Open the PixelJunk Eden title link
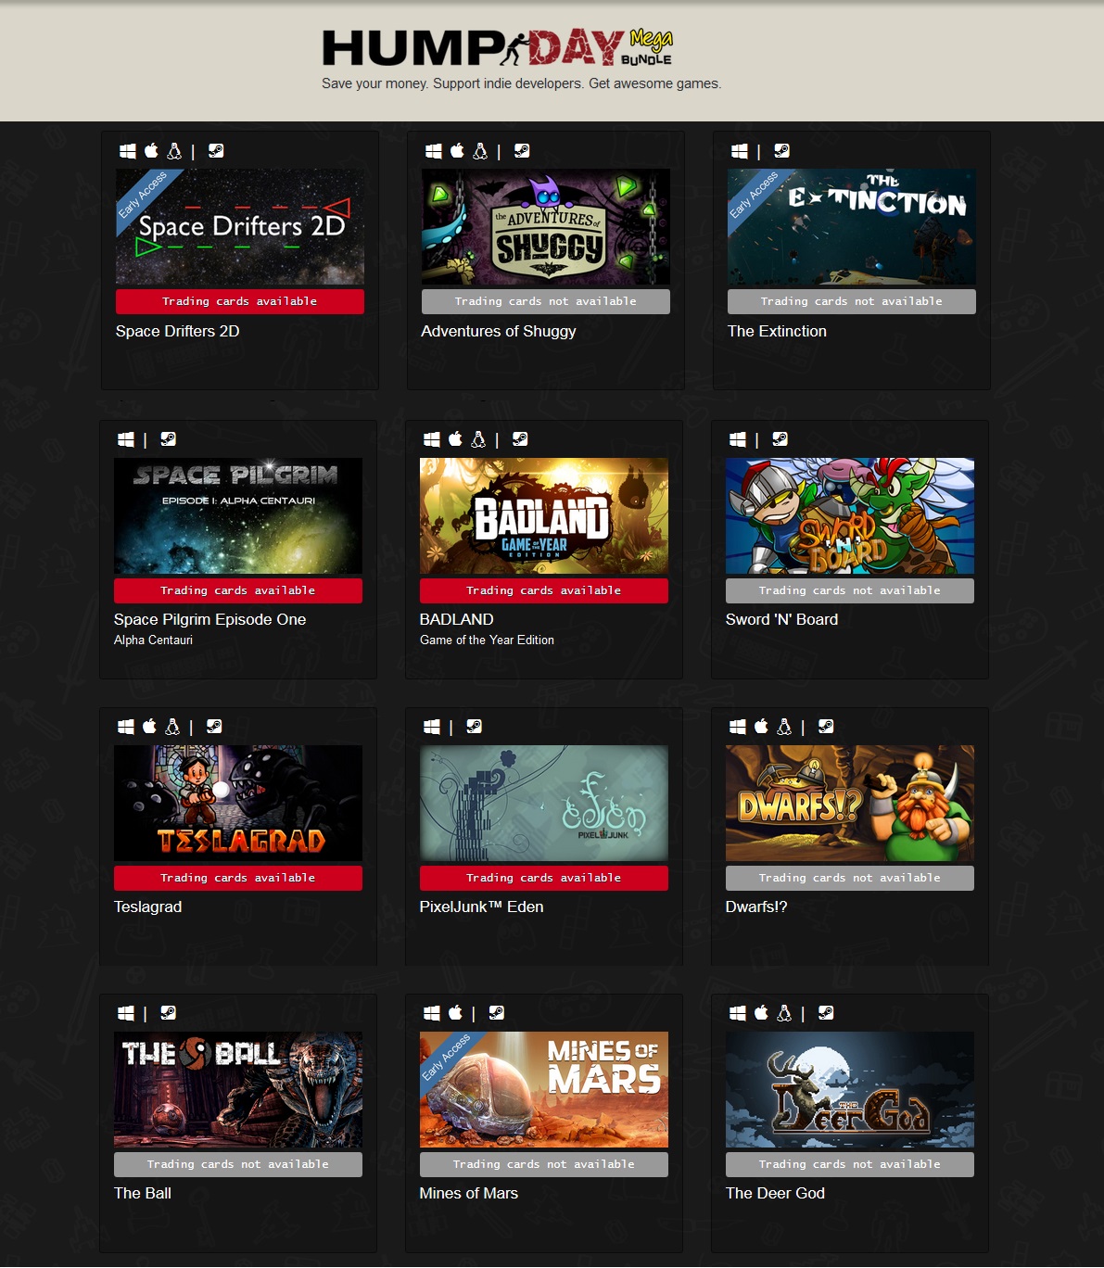 coord(482,907)
